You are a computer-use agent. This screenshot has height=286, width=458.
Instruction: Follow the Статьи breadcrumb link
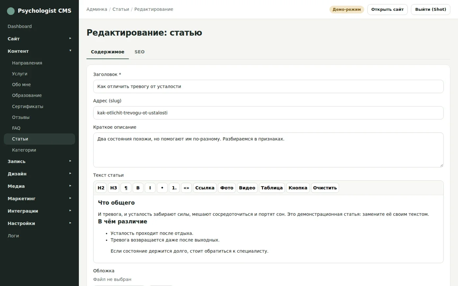pos(121,9)
